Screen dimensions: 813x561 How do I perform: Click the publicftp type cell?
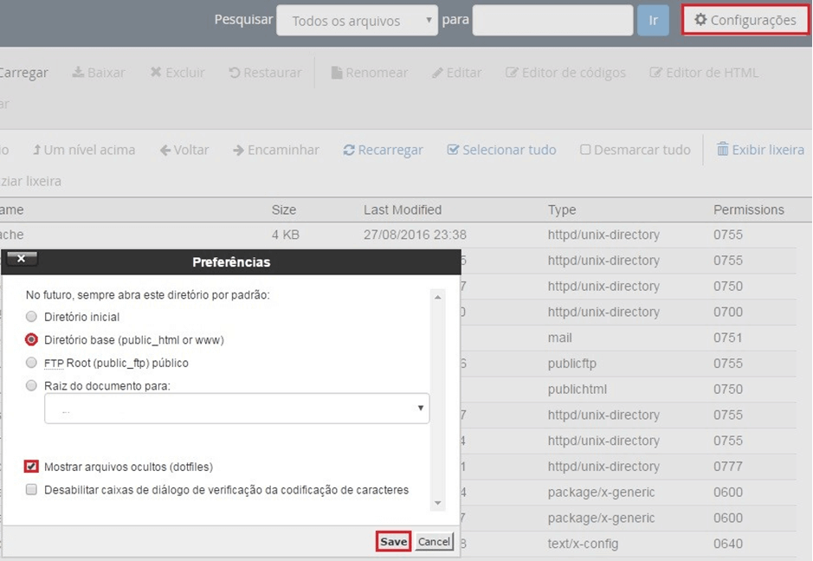(x=572, y=364)
